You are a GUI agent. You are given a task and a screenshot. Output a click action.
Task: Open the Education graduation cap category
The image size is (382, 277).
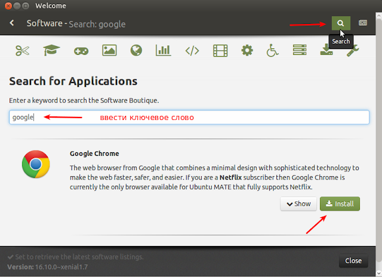[51, 50]
